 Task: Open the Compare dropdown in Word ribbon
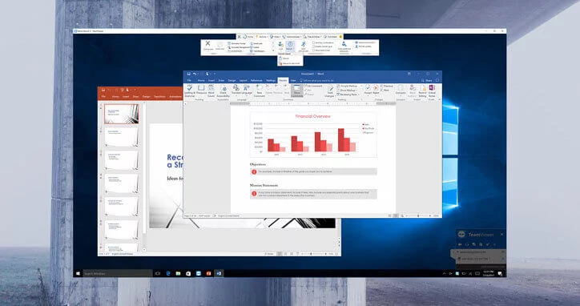point(401,91)
